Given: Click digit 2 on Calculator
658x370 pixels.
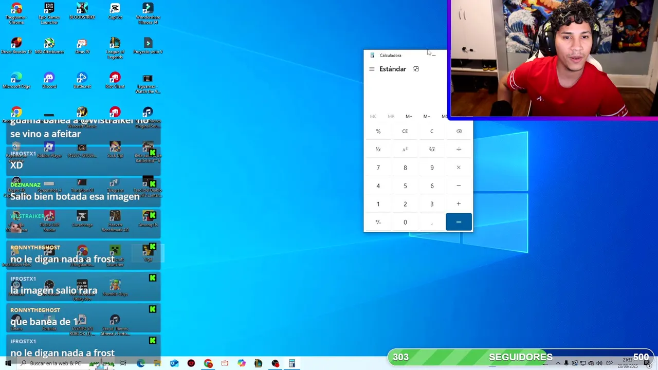Looking at the screenshot, I should 405,204.
